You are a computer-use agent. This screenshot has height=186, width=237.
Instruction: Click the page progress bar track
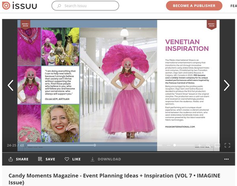click(94, 145)
